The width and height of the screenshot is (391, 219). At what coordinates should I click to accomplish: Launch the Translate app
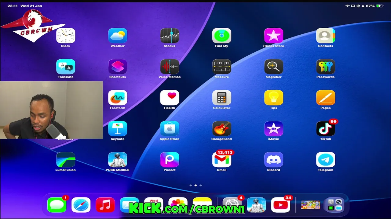click(x=66, y=67)
